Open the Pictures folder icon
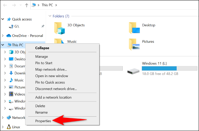 click(x=134, y=44)
